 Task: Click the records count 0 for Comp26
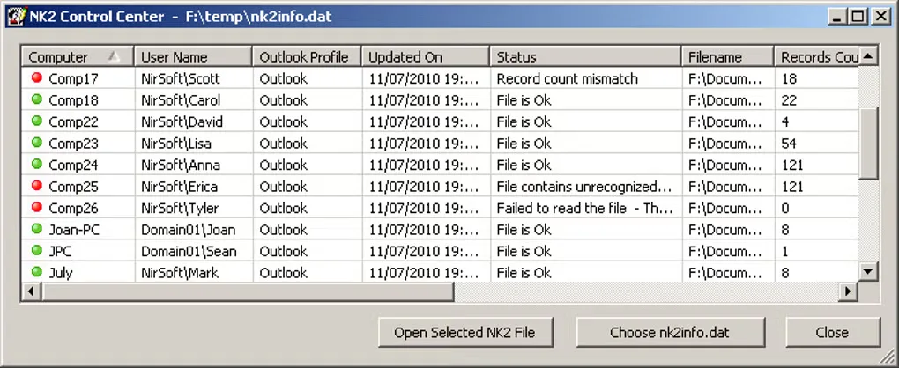coord(785,208)
